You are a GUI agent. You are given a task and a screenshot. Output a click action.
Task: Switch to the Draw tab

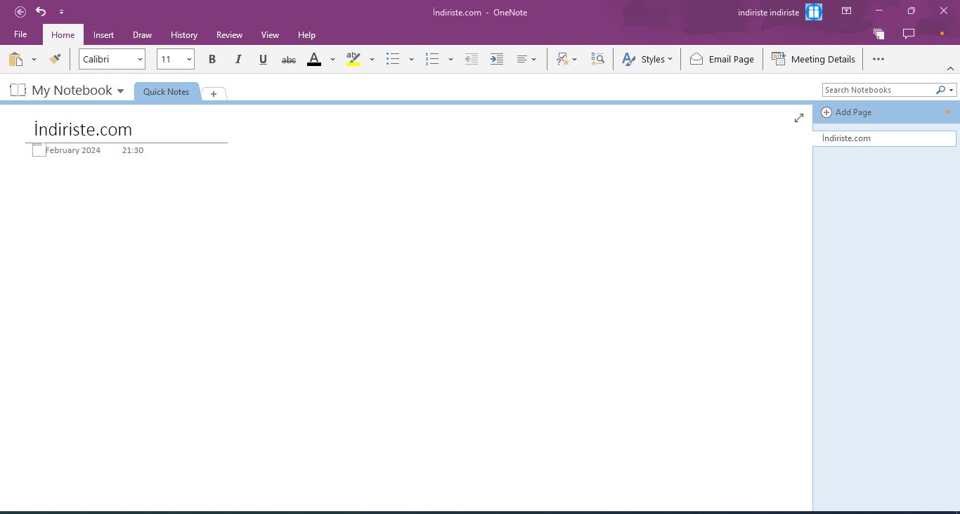[142, 35]
